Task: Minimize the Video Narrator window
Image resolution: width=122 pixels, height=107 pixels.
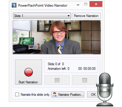Action: coord(78,5)
